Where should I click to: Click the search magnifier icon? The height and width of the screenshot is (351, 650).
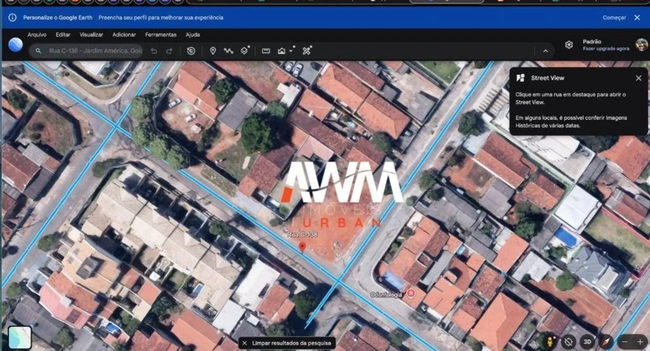[38, 51]
